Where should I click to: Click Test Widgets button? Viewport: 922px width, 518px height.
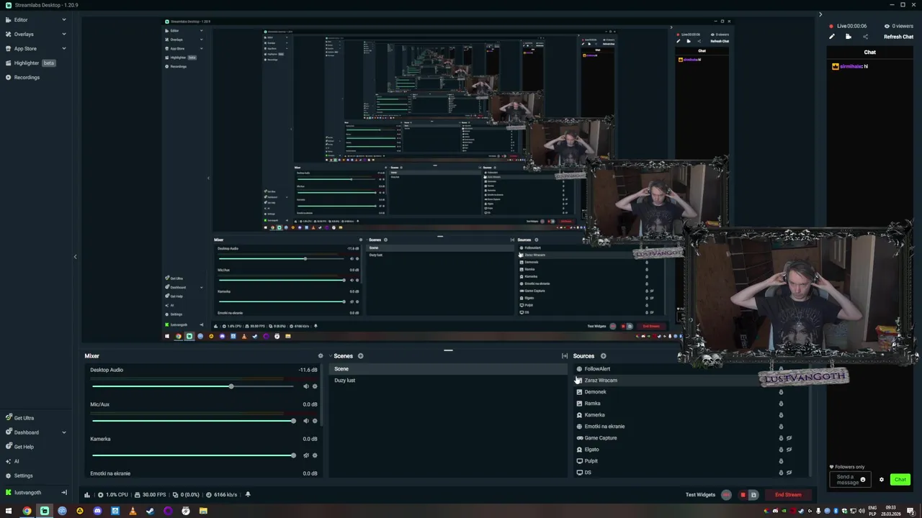(700, 495)
